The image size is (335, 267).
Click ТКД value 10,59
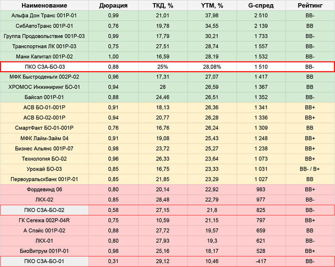point(163,220)
